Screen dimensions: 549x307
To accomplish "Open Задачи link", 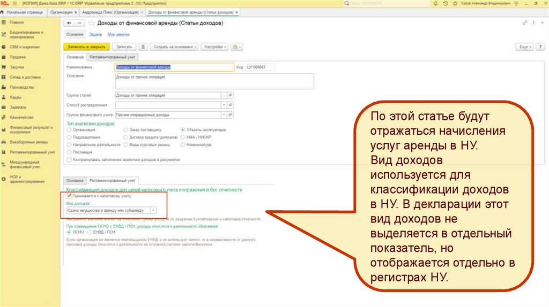I will pos(95,35).
